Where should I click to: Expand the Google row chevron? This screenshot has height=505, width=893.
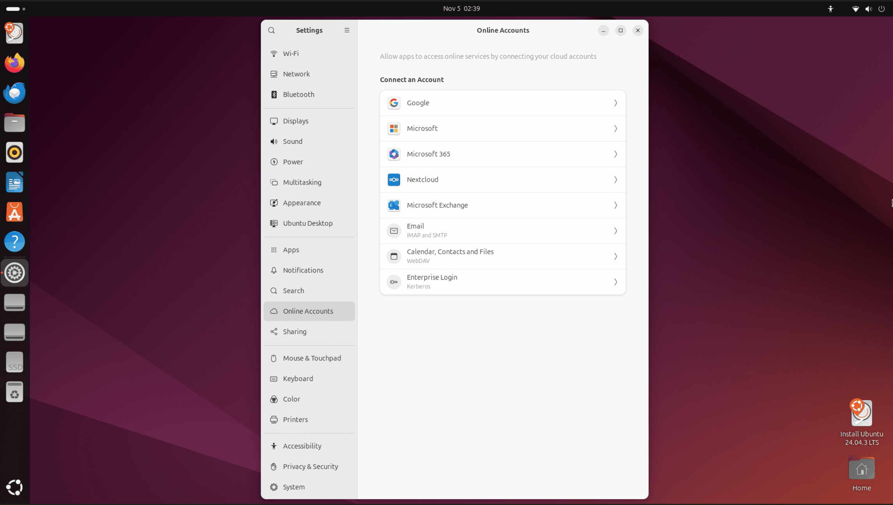tap(615, 103)
